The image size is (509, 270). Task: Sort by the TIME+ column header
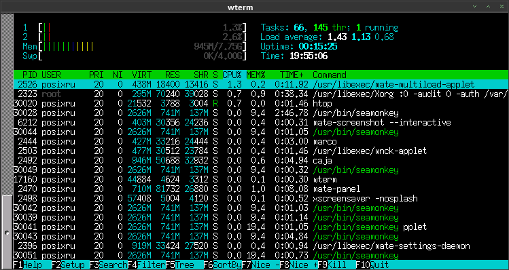pyautogui.click(x=291, y=75)
